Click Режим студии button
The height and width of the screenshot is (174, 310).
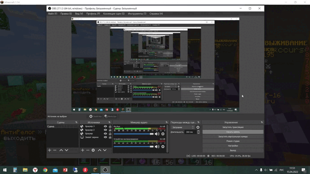point(233,141)
